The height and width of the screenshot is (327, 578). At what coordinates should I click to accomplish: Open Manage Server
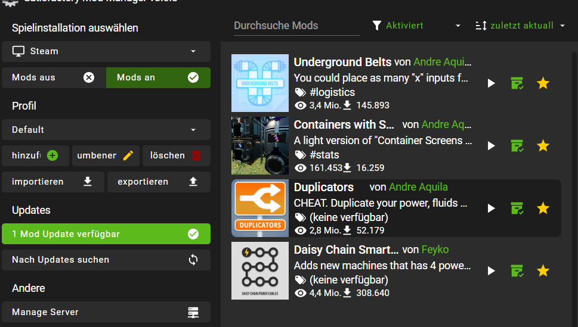coord(106,312)
